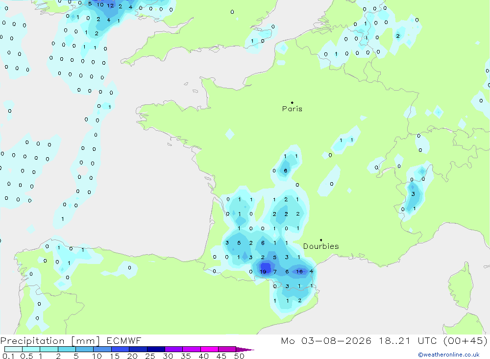490x359 pixels.
Task: Pick the 2–5 mm legend swatch
Action: [67, 349]
